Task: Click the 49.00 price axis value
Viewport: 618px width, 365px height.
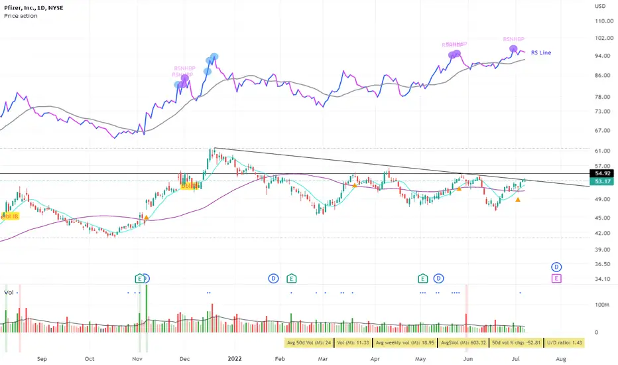Action: (603, 199)
